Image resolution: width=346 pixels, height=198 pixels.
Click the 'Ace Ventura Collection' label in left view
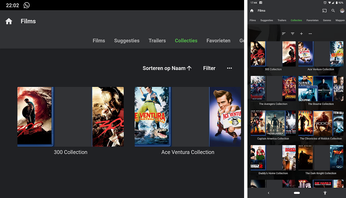point(188,152)
